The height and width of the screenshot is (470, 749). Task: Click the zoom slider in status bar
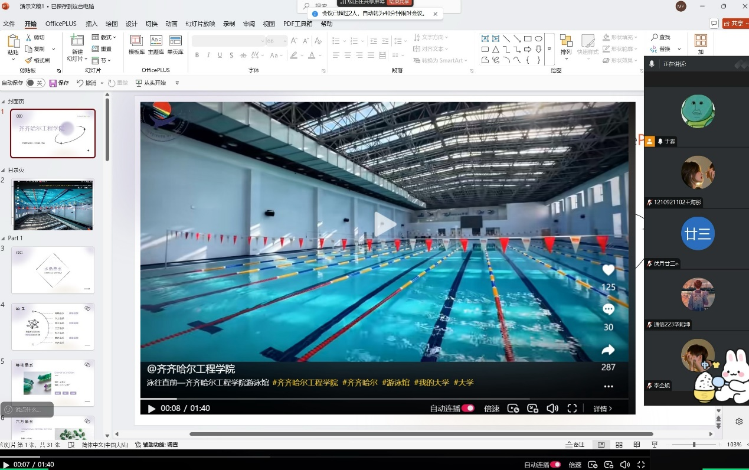(694, 445)
